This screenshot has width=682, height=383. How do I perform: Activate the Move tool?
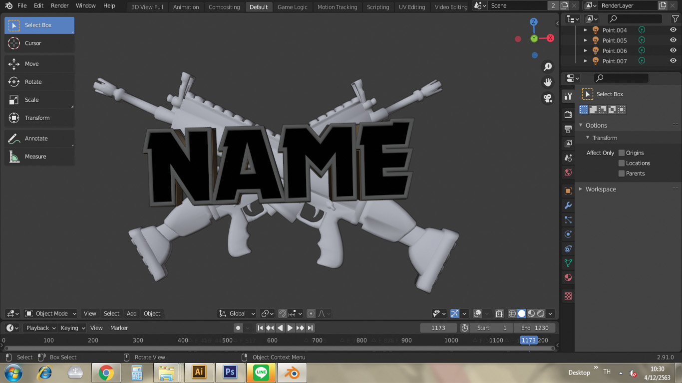pos(32,64)
